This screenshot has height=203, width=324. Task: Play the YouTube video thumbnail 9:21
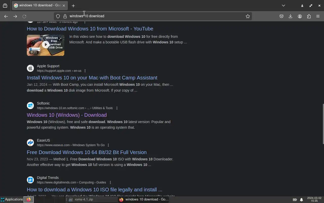click(x=46, y=45)
